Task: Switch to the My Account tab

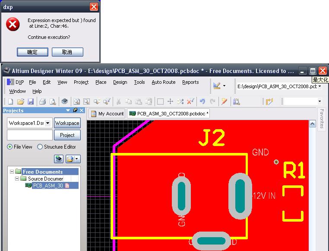Action: click(107, 114)
